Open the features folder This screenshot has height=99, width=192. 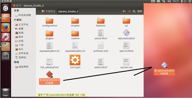point(101,22)
